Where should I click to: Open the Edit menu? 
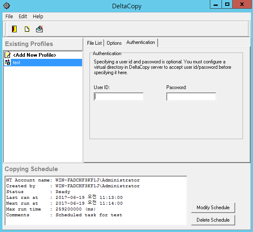pos(23,17)
